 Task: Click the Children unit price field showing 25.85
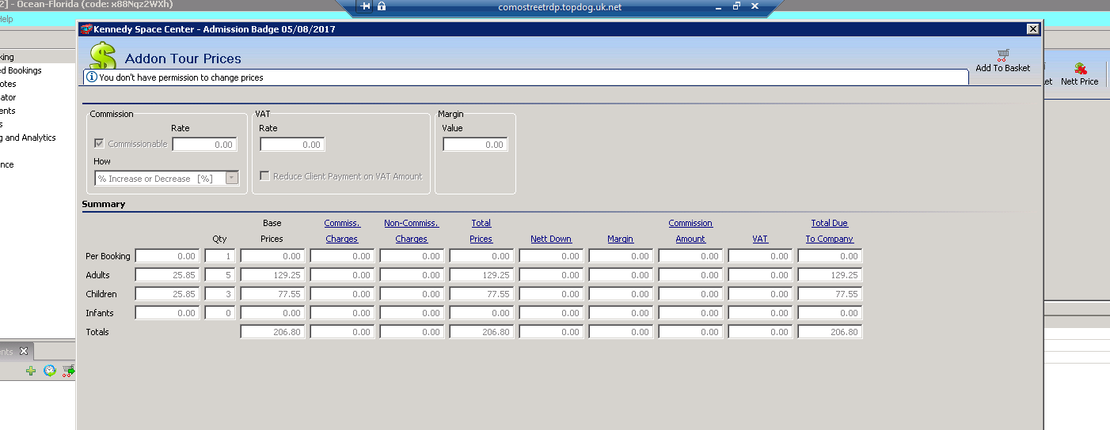[x=167, y=294]
